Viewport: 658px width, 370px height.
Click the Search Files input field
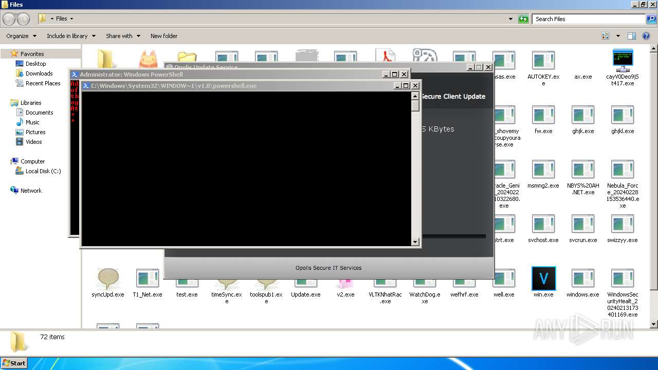pos(589,19)
